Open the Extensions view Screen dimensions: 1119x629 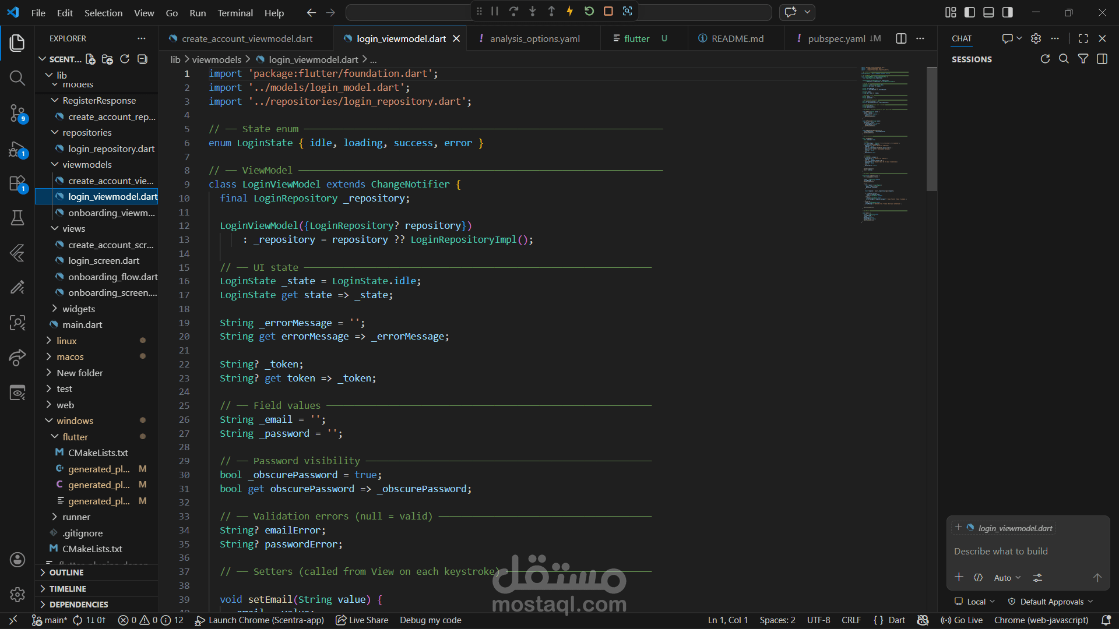coord(17,184)
